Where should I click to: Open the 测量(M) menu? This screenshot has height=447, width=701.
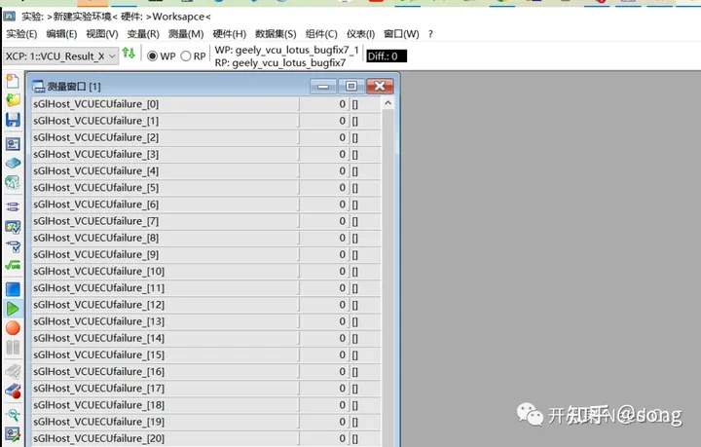point(186,34)
